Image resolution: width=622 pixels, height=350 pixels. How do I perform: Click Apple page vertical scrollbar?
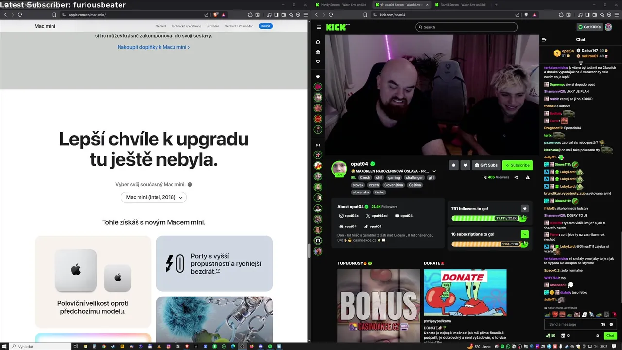[x=309, y=250]
